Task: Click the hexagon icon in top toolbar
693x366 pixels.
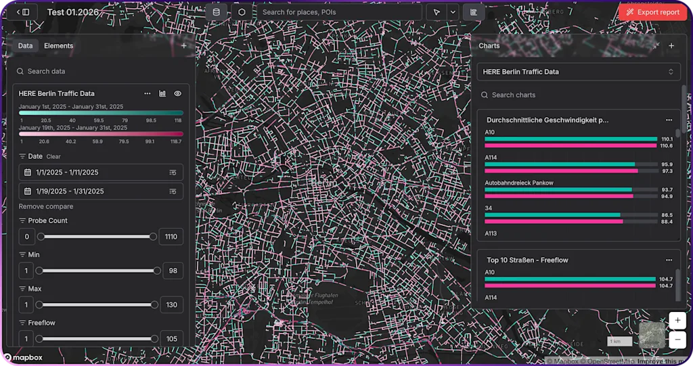Action: coord(242,12)
